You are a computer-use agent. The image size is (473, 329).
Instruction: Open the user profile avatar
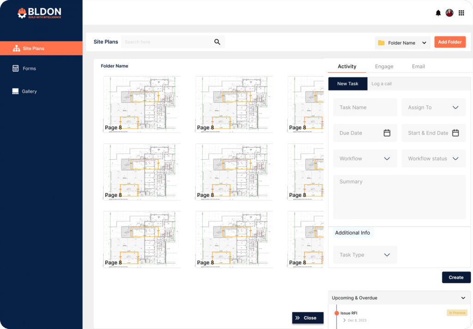[x=449, y=13]
